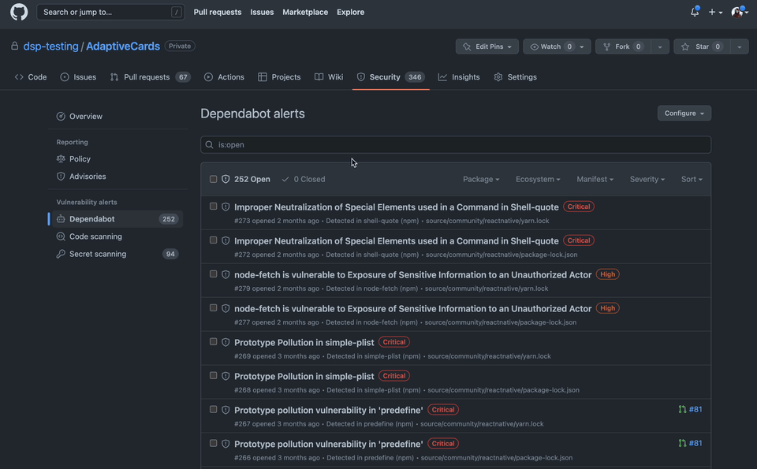The image size is (757, 469).
Task: Check the box for alert #273
Action: 213,206
